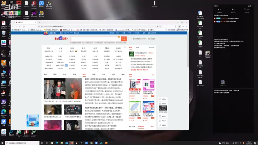Open the notification center icon
258x145 pixels.
[x=255, y=143]
